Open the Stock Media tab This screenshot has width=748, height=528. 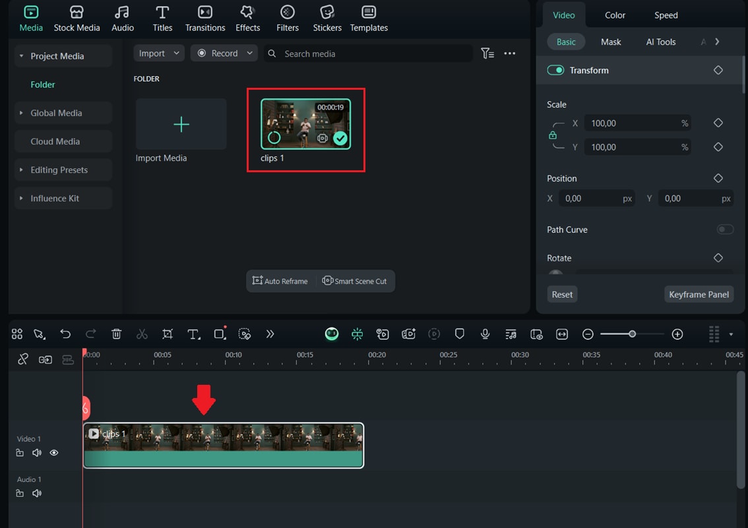77,18
